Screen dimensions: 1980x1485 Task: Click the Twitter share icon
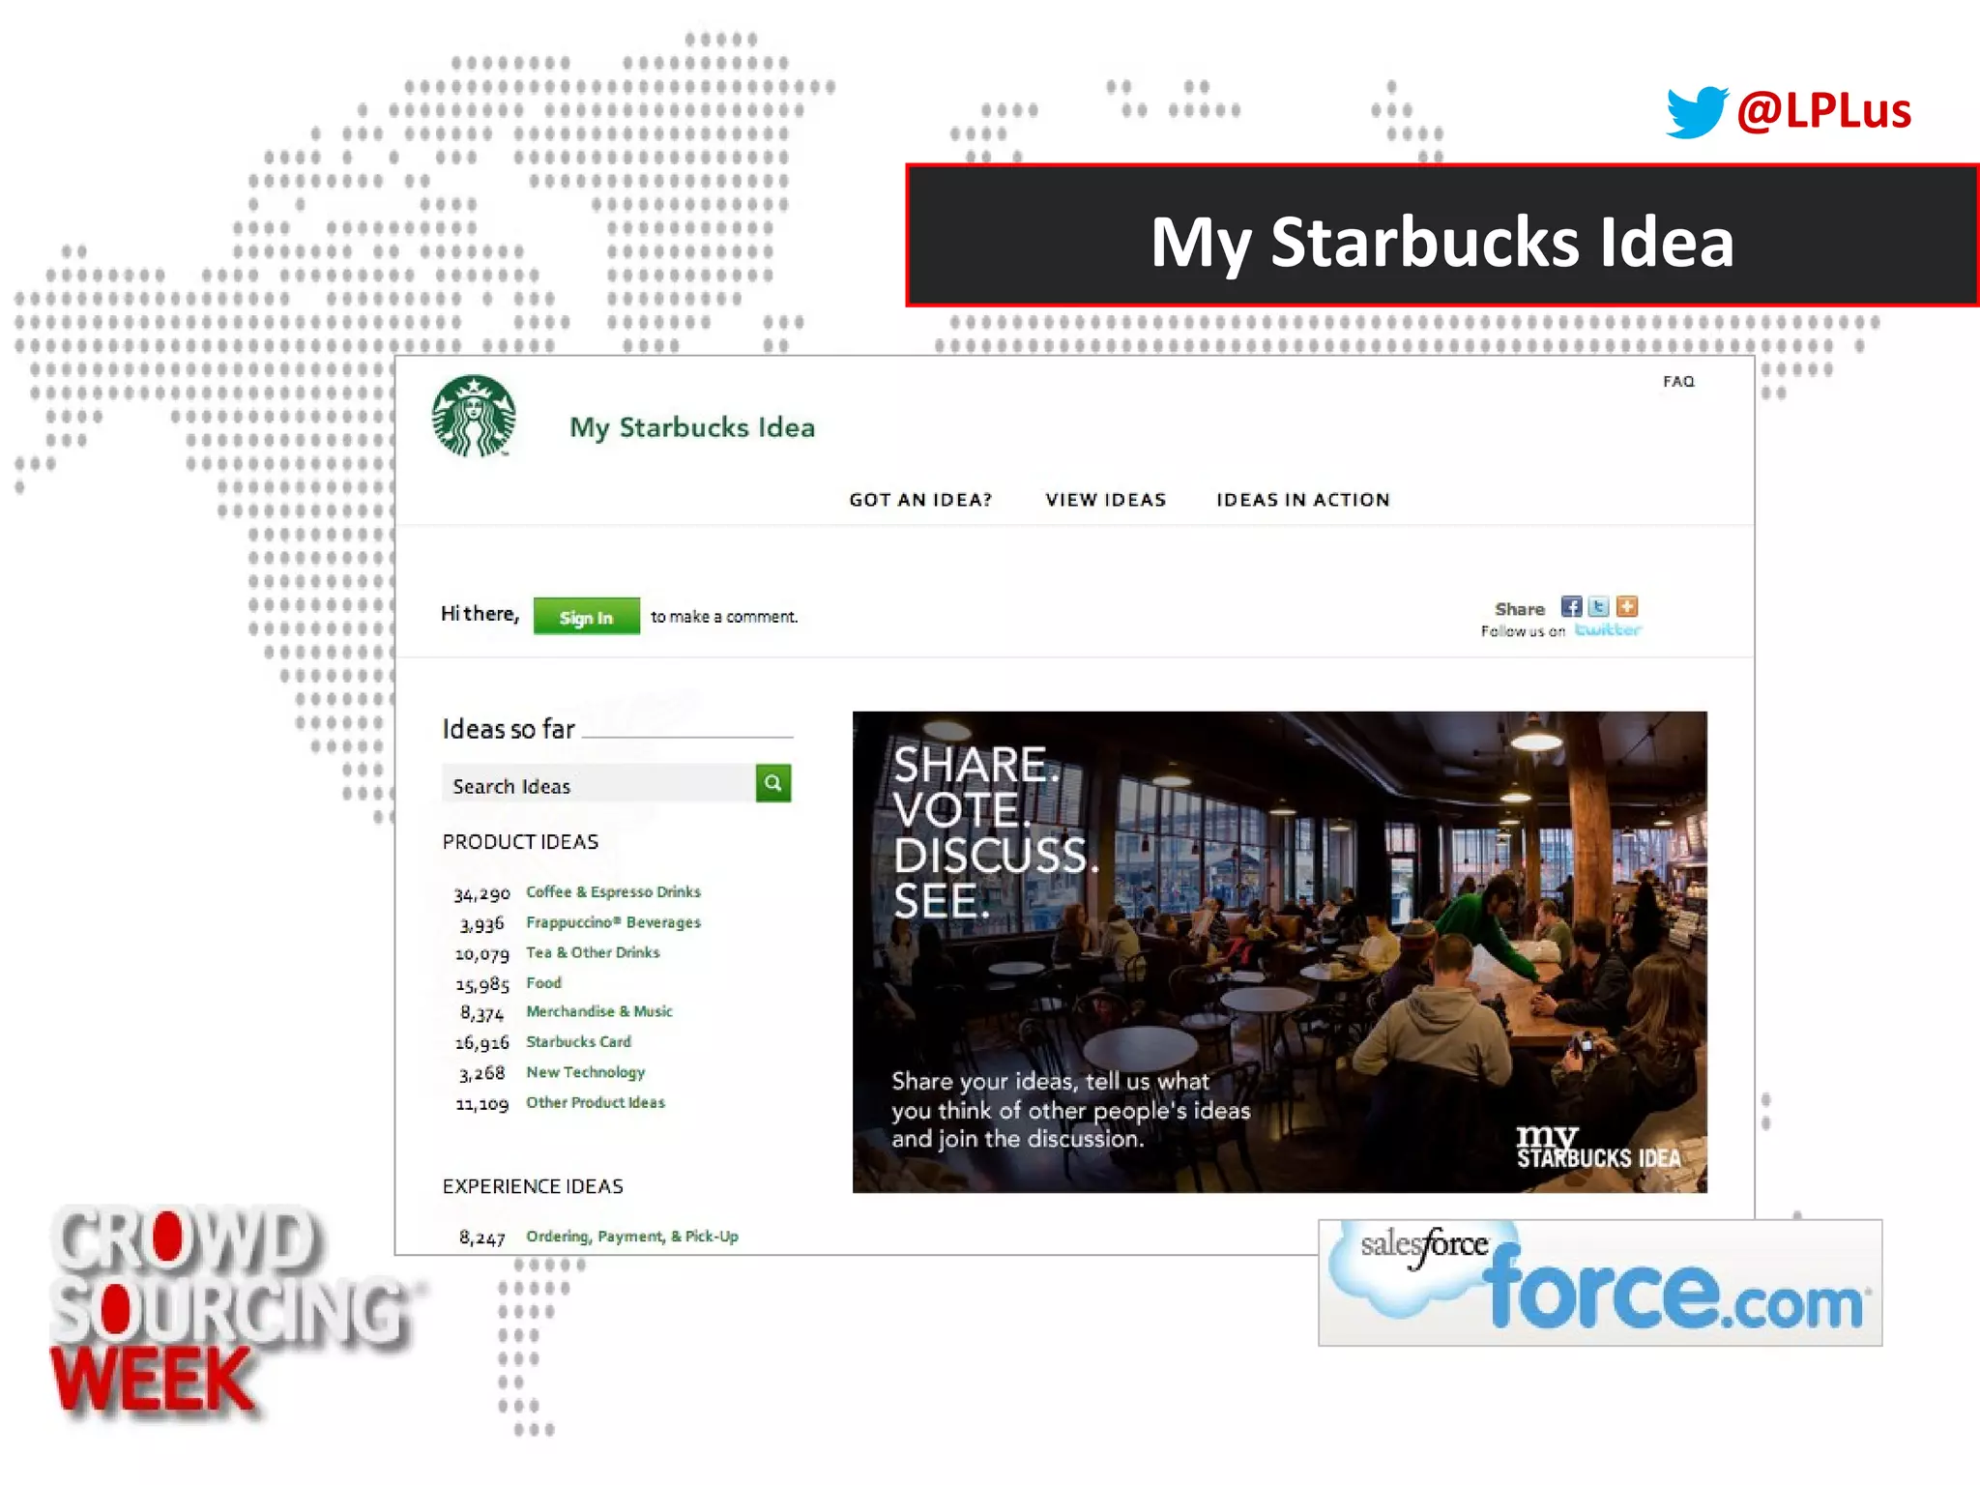click(x=1599, y=606)
